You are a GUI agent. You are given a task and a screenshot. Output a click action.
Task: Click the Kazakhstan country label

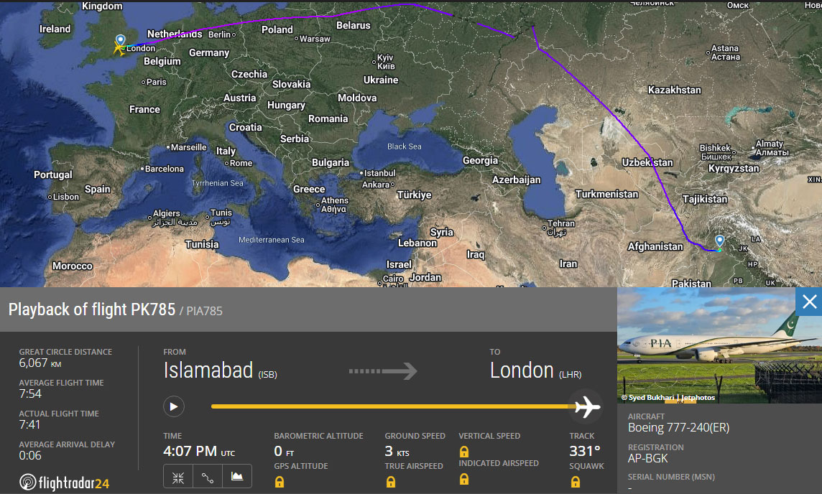coord(674,90)
